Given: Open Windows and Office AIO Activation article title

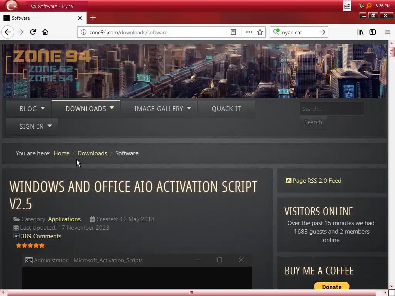Looking at the screenshot, I should 133,195.
